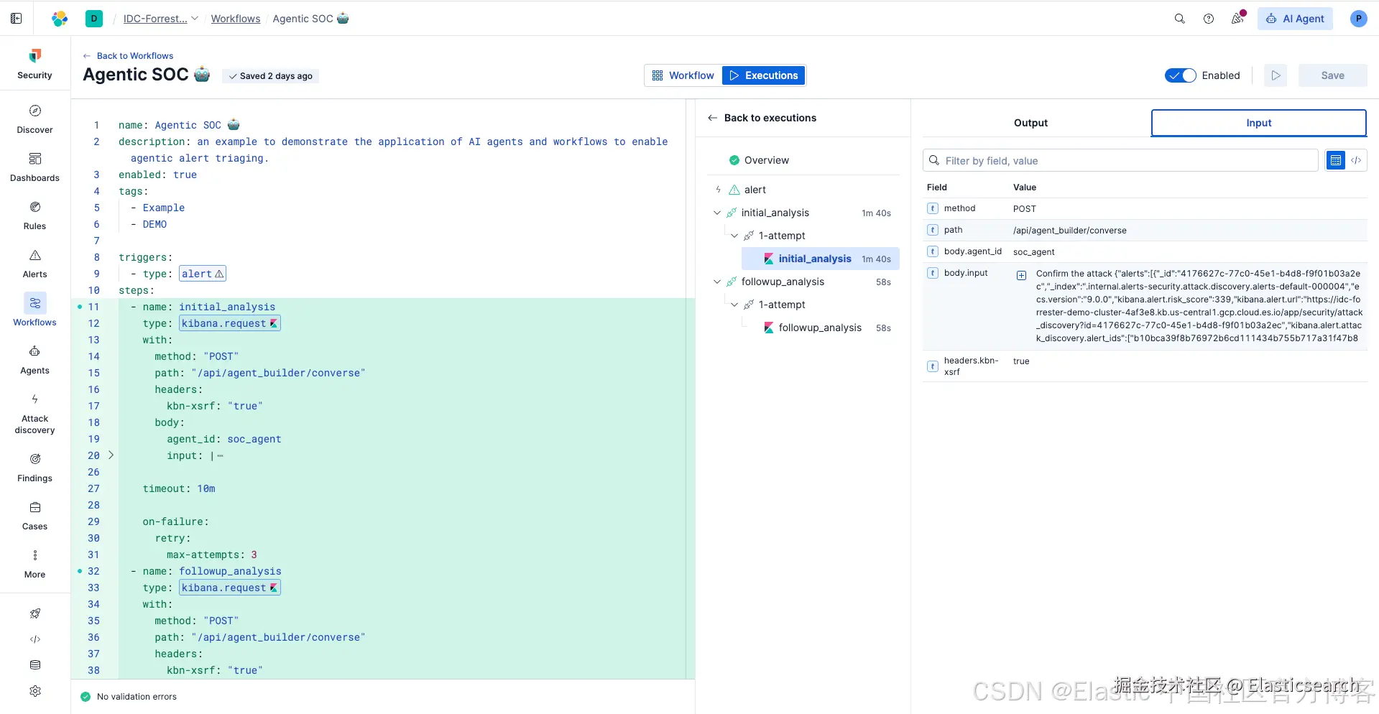Switch to the Workflow tab
This screenshot has height=714, width=1379.
[683, 75]
